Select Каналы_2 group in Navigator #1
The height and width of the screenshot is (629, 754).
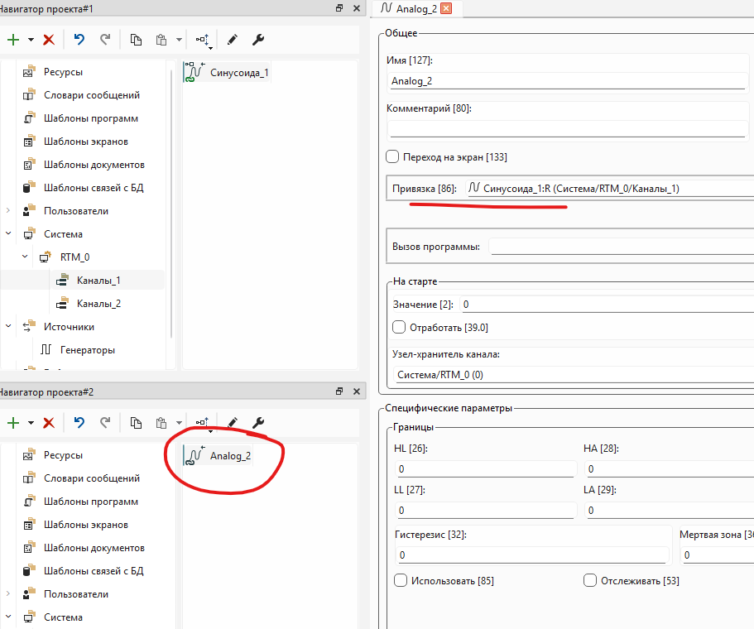(98, 304)
